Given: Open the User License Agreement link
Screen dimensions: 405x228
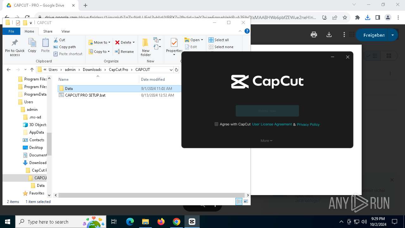Looking at the screenshot, I should (272, 124).
